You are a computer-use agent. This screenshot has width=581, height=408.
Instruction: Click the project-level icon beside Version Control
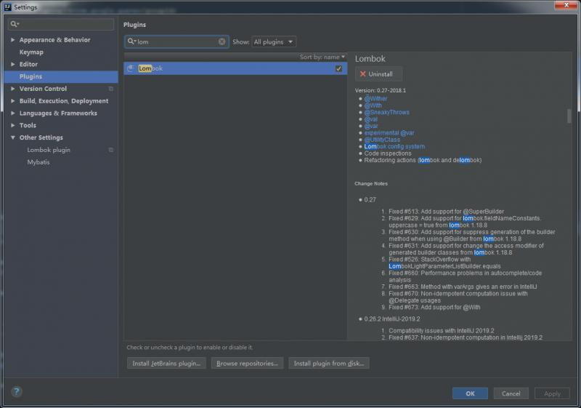[x=111, y=89]
